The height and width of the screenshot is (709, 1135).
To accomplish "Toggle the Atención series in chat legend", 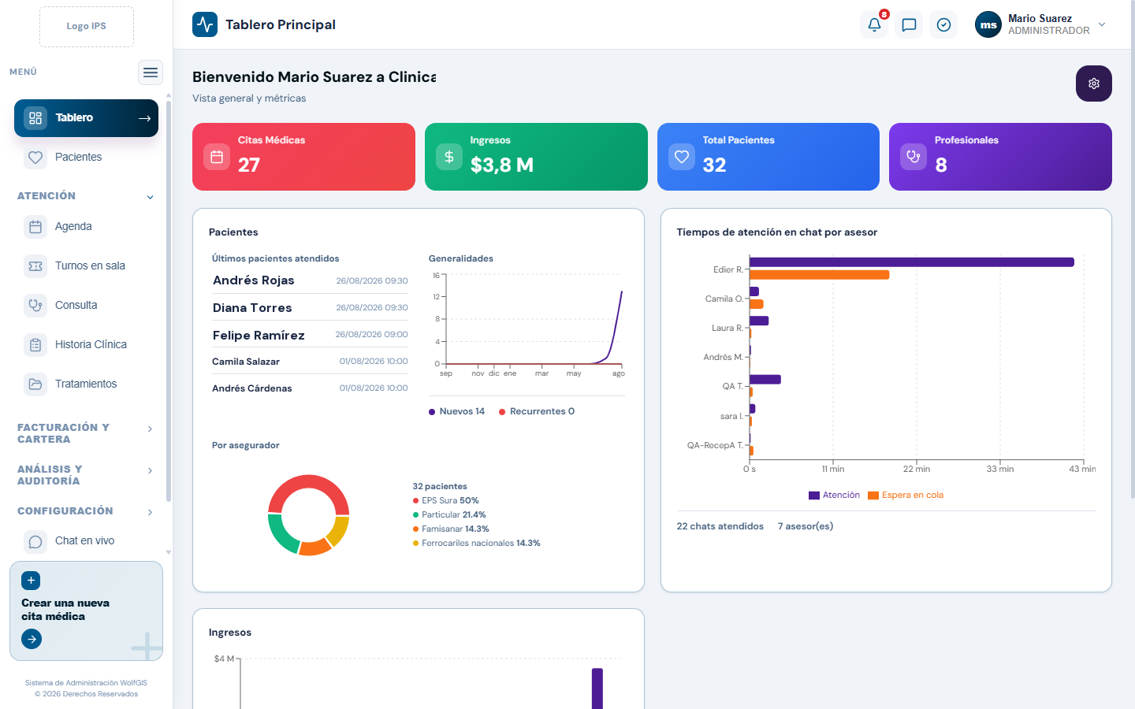I will (834, 496).
